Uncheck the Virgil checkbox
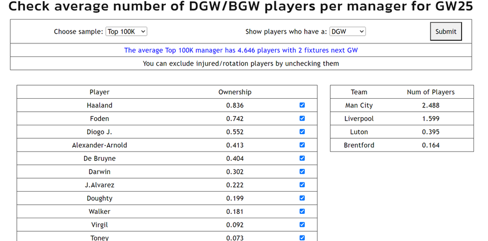The image size is (488, 241). (x=302, y=225)
